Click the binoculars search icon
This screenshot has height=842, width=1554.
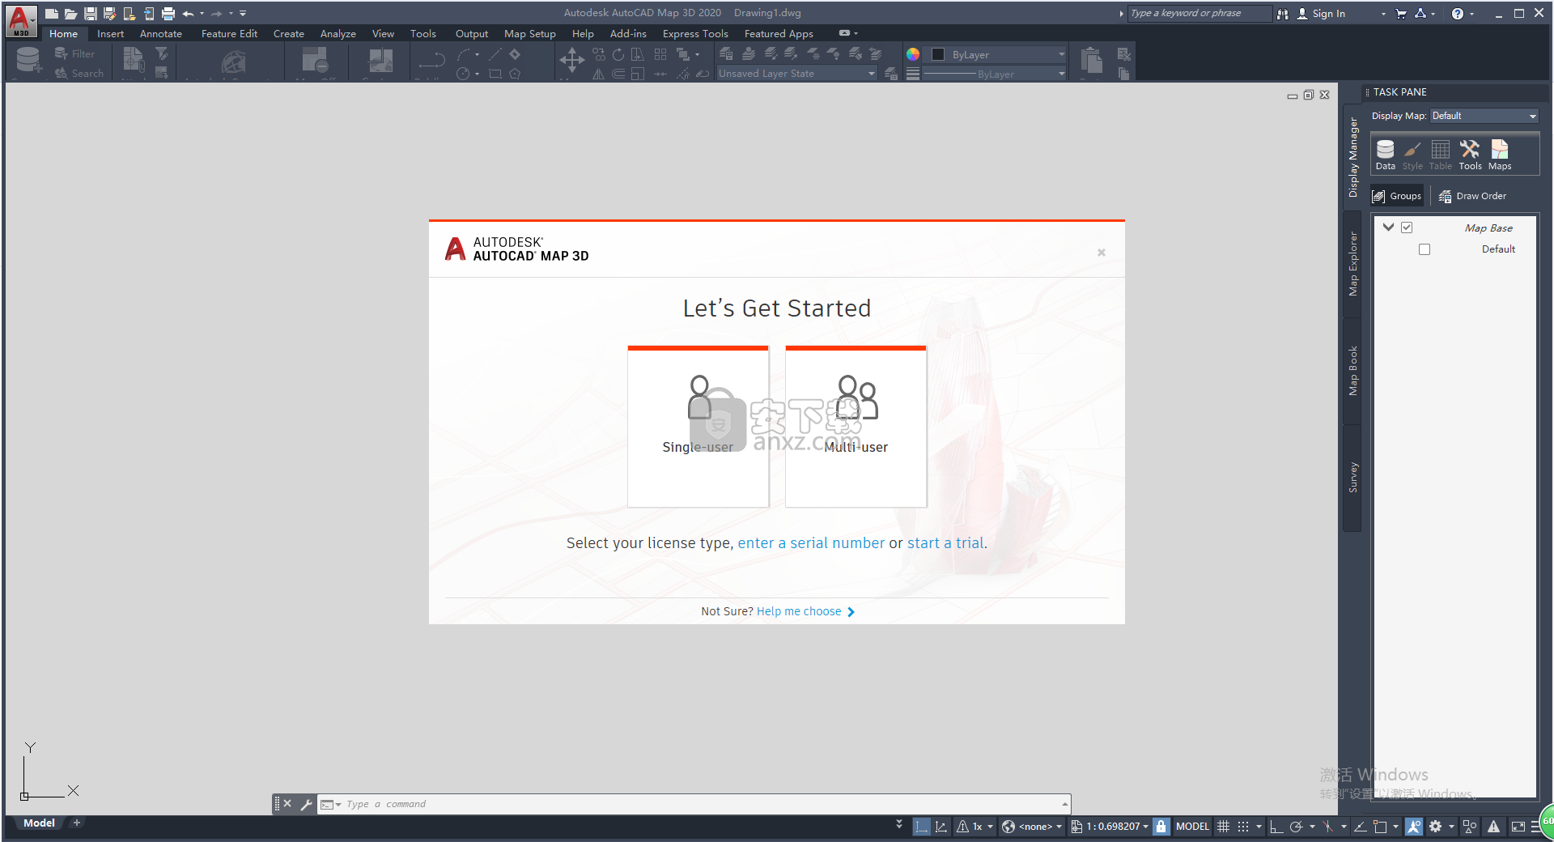tap(1282, 14)
